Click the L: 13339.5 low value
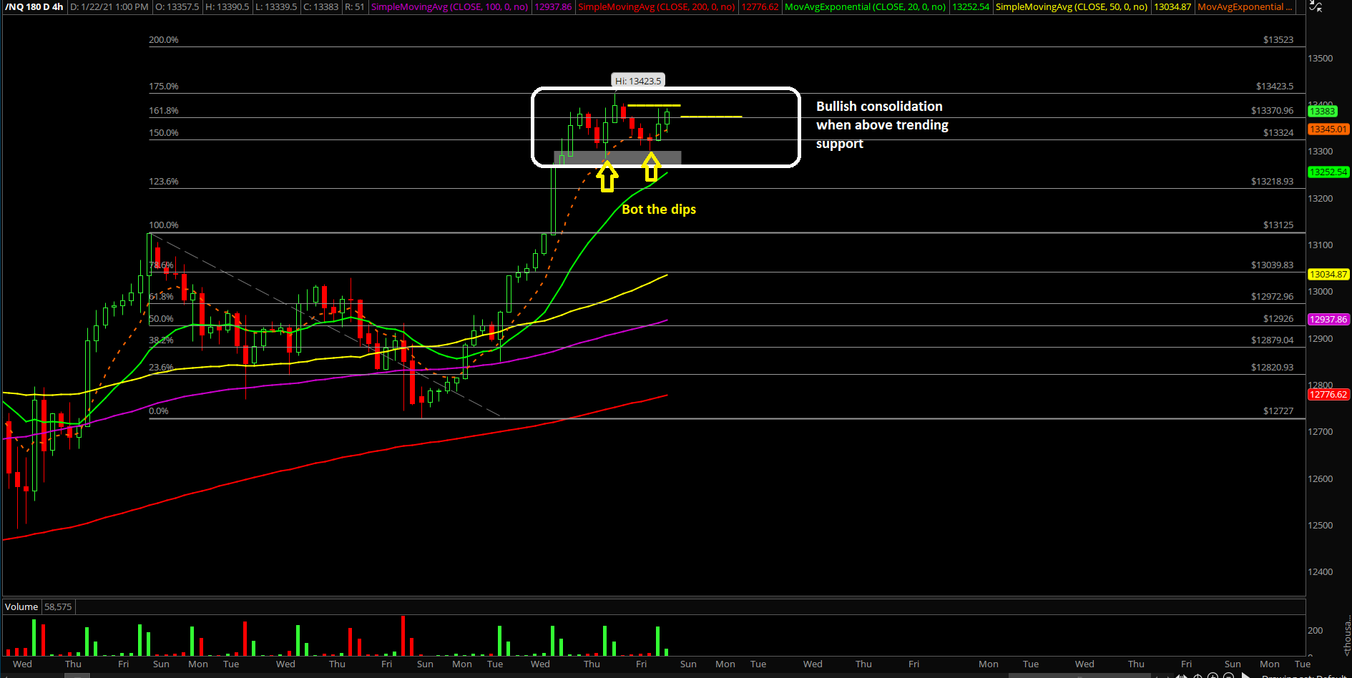Screen dimensions: 1352x678 click(x=276, y=6)
